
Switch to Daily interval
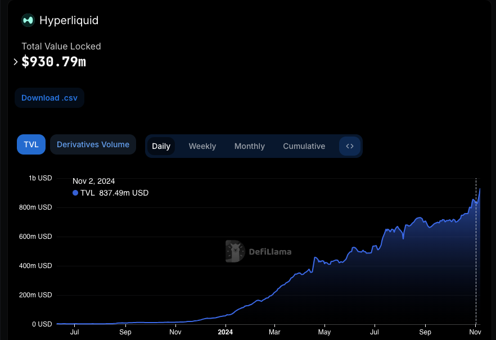[x=161, y=146]
